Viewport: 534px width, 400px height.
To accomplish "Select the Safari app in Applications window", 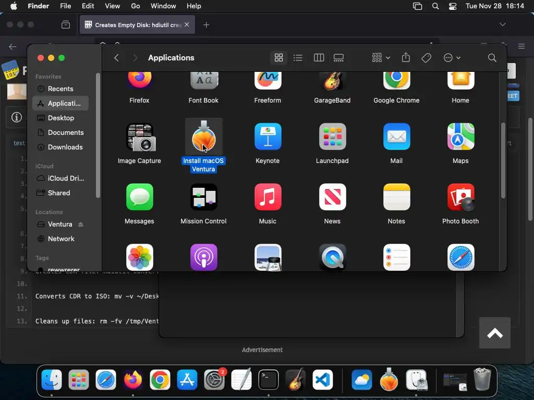I will [x=460, y=257].
